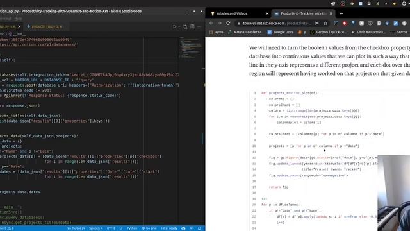Screen dimensions: 410x231
Task: Close the Articles and Videos tab
Action: point(267,13)
